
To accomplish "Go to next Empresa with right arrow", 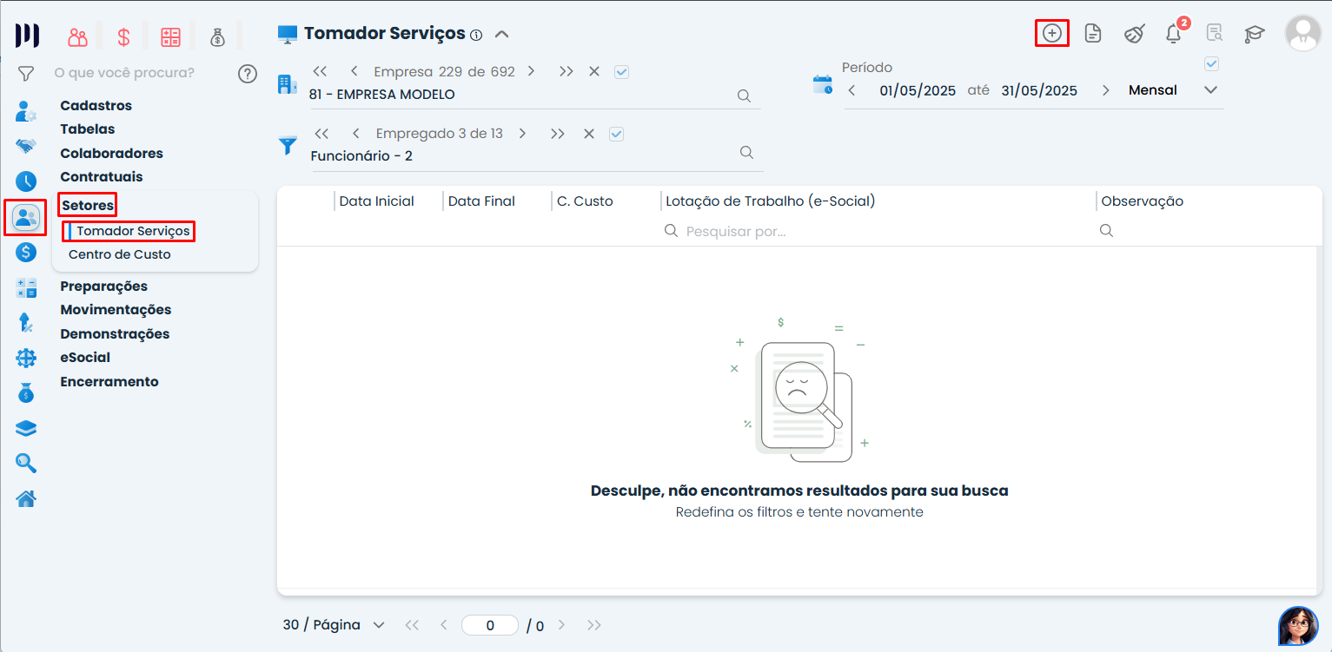I will 531,72.
